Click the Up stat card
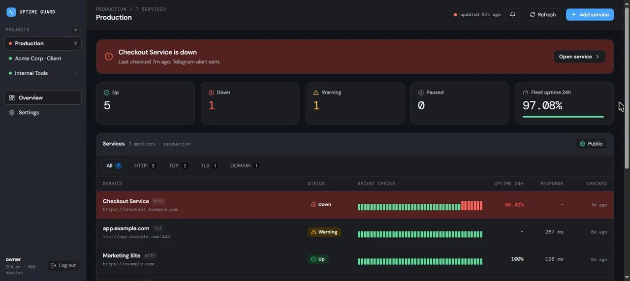Image resolution: width=630 pixels, height=281 pixels. coord(145,103)
